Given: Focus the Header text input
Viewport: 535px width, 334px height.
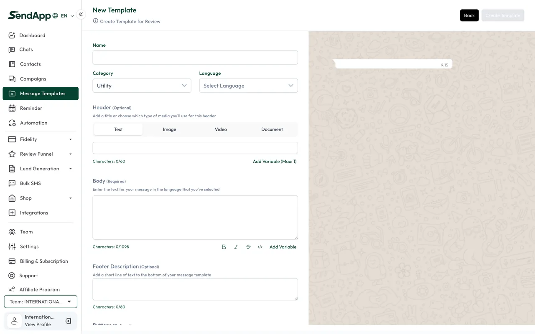Looking at the screenshot, I should (x=195, y=148).
